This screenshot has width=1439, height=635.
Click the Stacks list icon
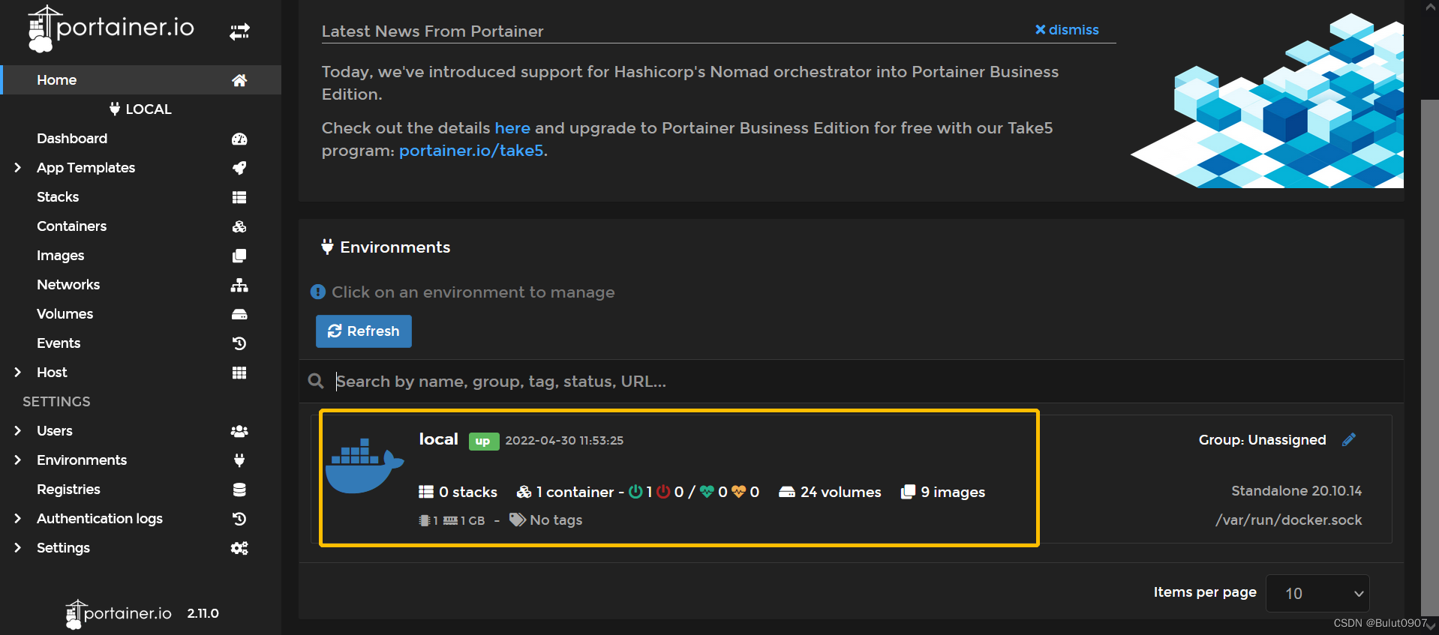pyautogui.click(x=239, y=197)
